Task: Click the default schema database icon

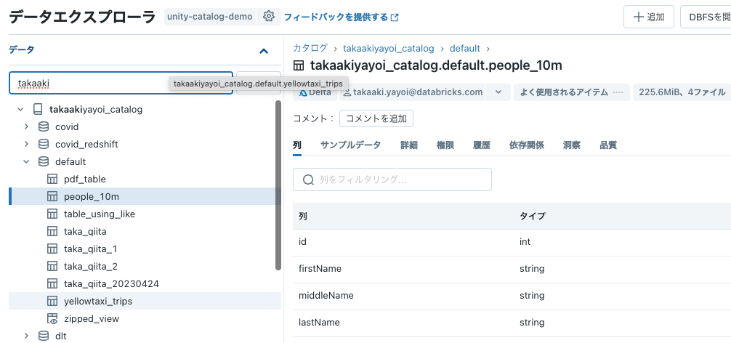Action: [44, 162]
